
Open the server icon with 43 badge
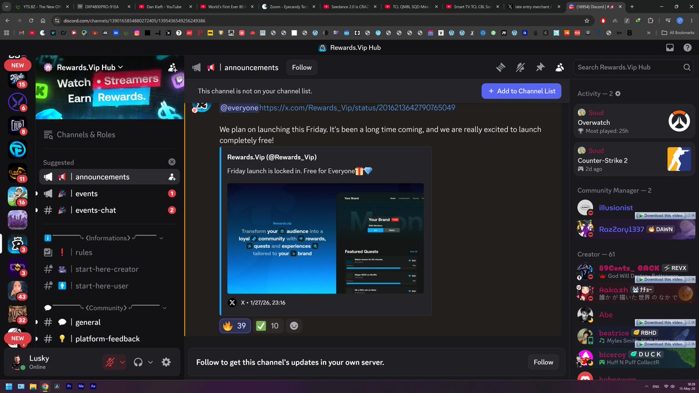click(x=17, y=291)
